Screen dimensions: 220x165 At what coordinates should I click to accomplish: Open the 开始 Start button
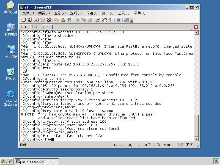(7, 161)
